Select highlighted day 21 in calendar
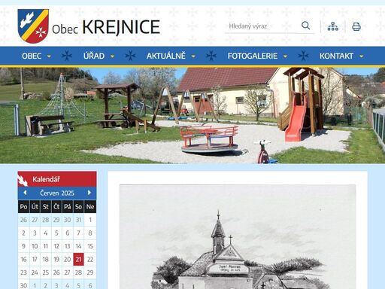Image resolution: width=385 pixels, height=289 pixels. coord(78,259)
